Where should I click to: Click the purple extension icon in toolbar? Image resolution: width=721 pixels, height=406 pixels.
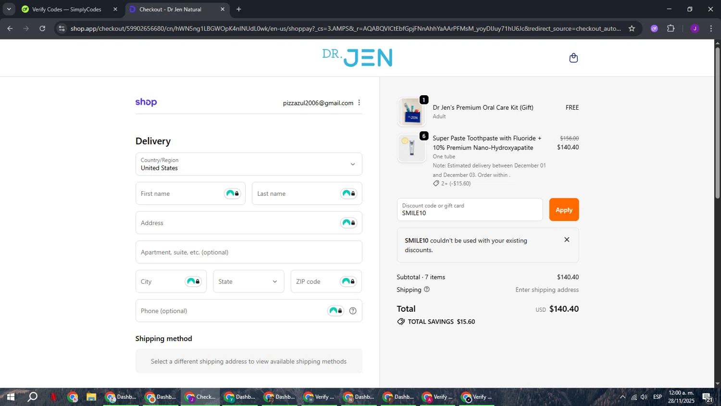coord(654,28)
